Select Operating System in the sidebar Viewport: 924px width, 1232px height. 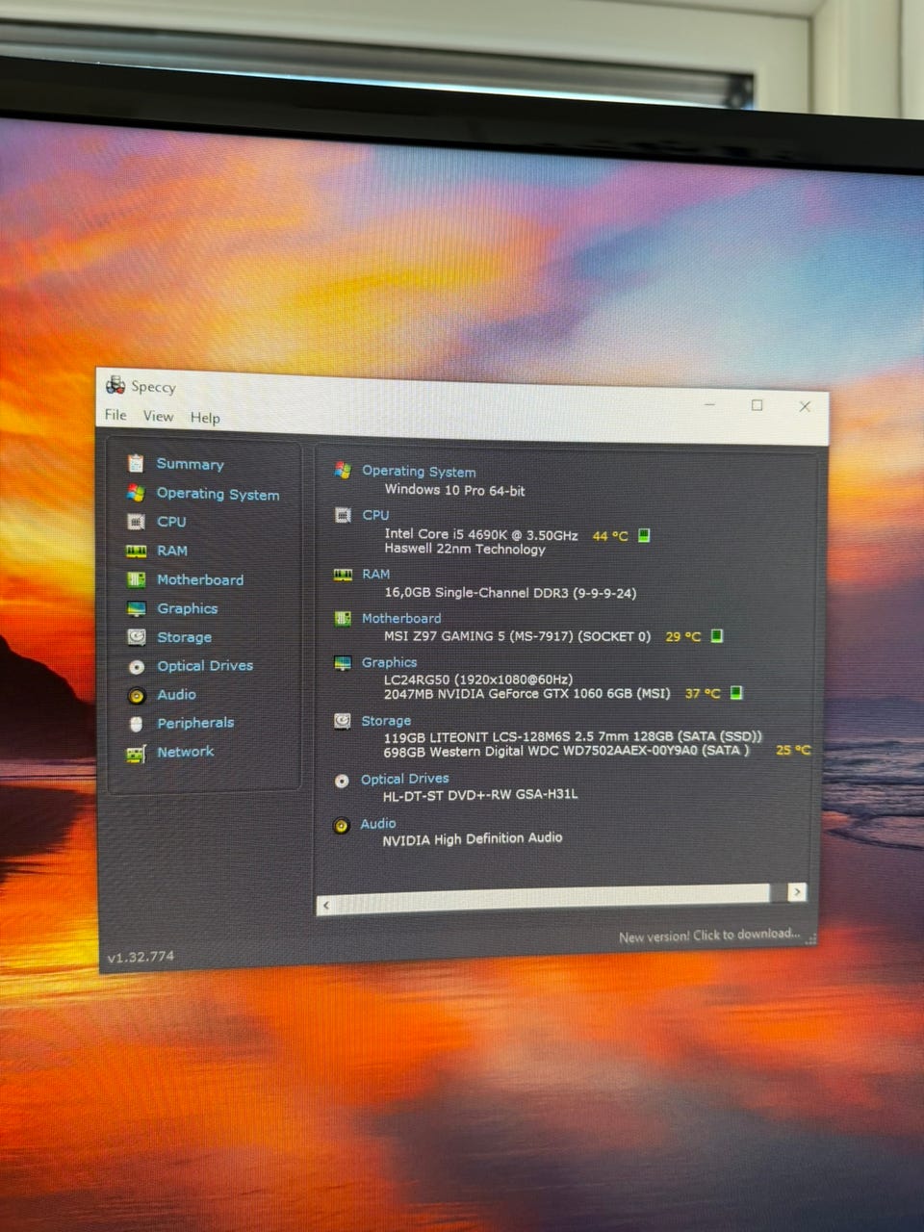click(x=218, y=494)
